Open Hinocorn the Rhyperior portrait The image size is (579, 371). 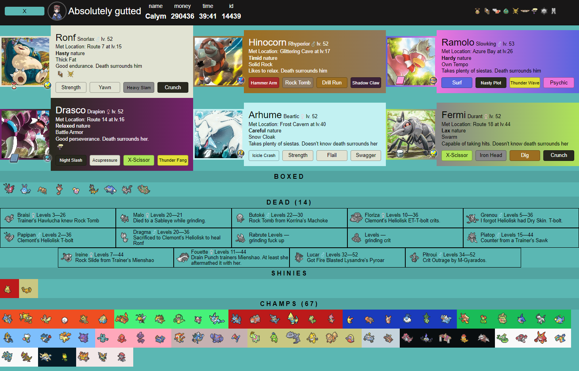pyautogui.click(x=219, y=61)
